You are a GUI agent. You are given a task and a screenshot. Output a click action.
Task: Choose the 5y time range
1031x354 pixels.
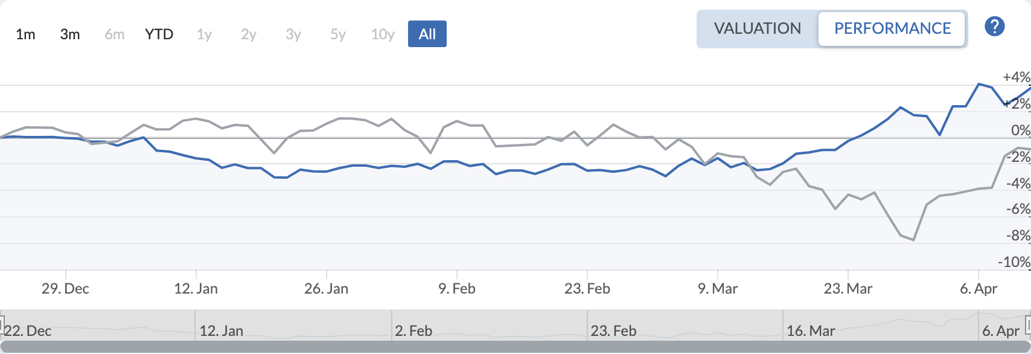(338, 34)
